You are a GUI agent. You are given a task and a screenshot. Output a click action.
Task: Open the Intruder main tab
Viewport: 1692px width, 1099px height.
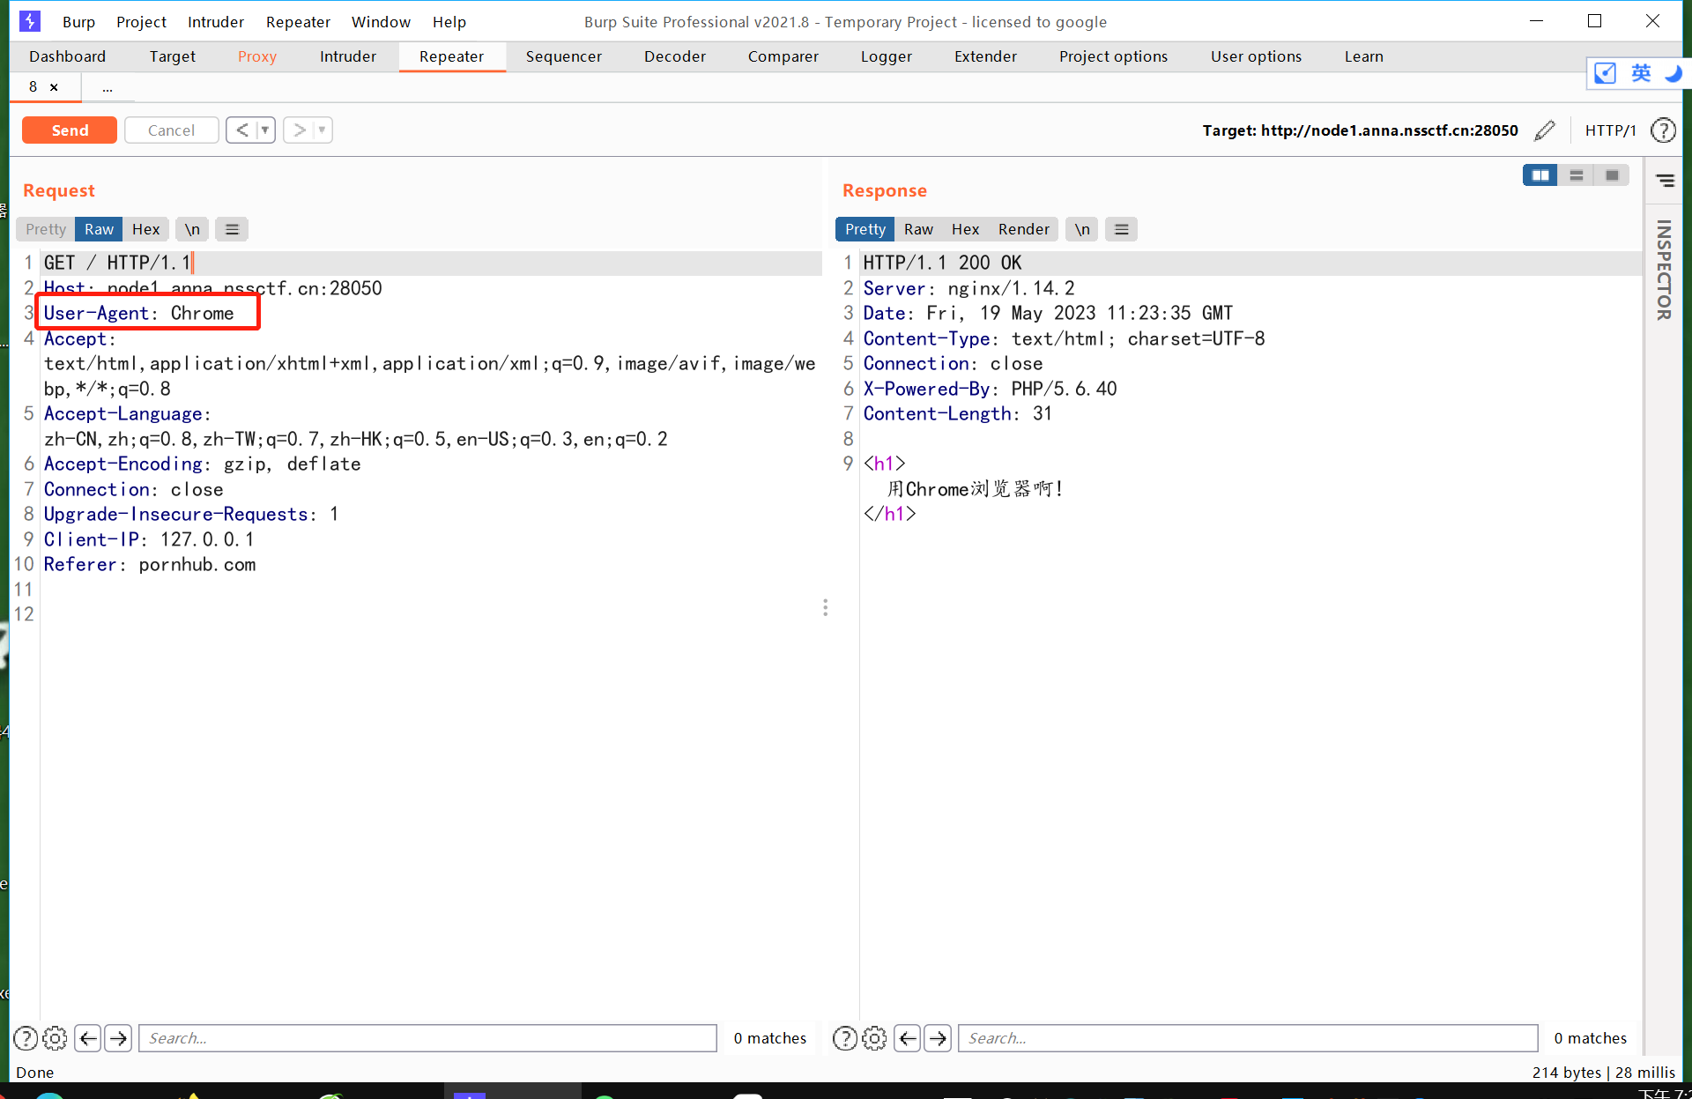point(347,56)
